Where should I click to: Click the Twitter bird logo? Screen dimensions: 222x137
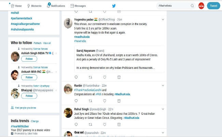point(114,6)
